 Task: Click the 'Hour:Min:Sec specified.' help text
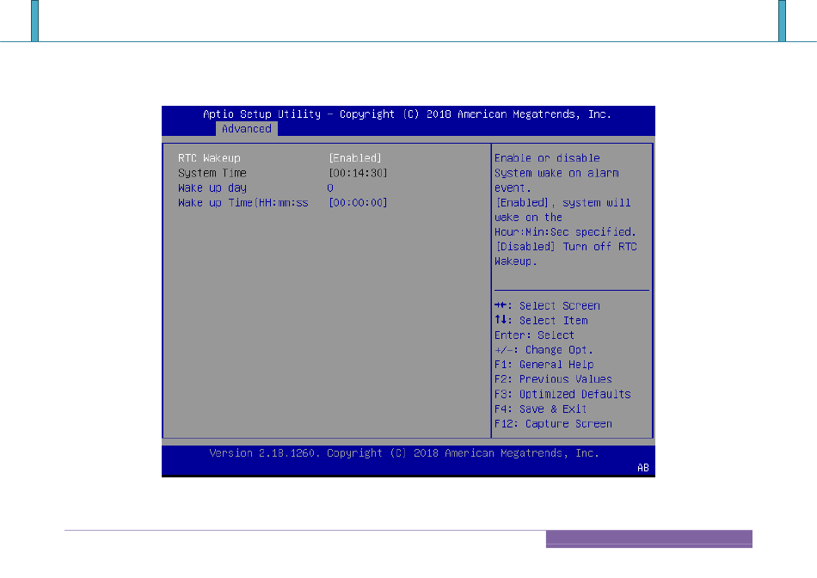click(565, 232)
